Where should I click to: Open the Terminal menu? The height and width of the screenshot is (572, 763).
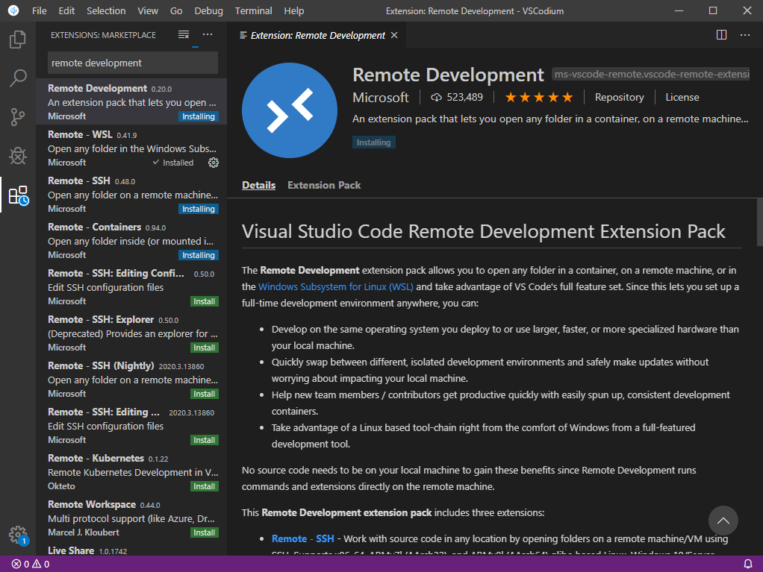(254, 11)
